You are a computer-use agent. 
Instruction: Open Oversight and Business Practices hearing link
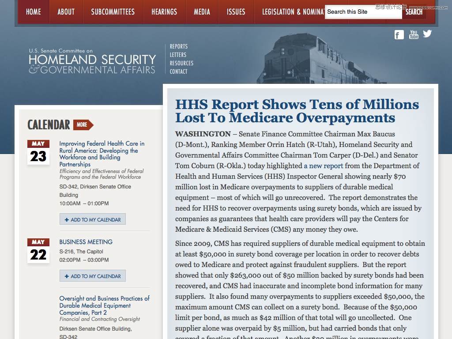click(104, 305)
